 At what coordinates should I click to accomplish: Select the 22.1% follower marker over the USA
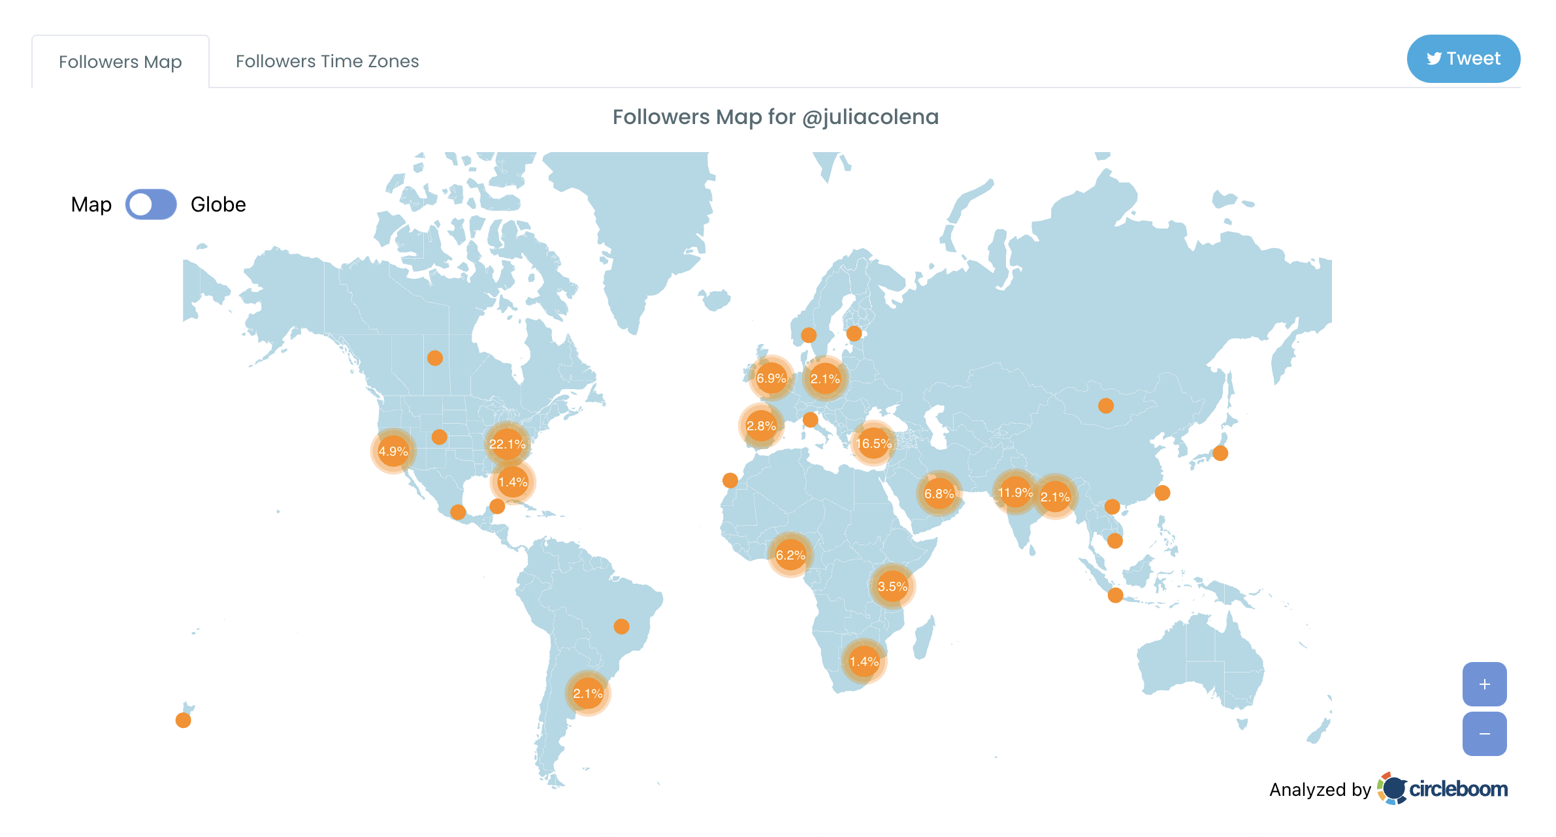pyautogui.click(x=506, y=444)
